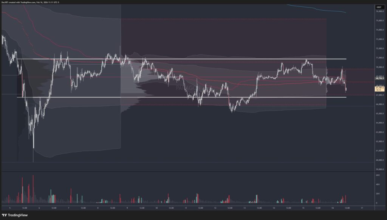Click date 9 on the time axis
The height and width of the screenshot is (220, 387).
pos(127,208)
